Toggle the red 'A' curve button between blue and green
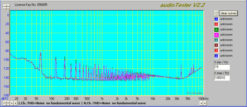The image size is (247, 107). pyautogui.click(x=217, y=24)
